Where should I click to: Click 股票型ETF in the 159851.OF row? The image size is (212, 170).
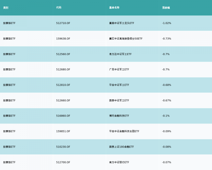click(9, 131)
